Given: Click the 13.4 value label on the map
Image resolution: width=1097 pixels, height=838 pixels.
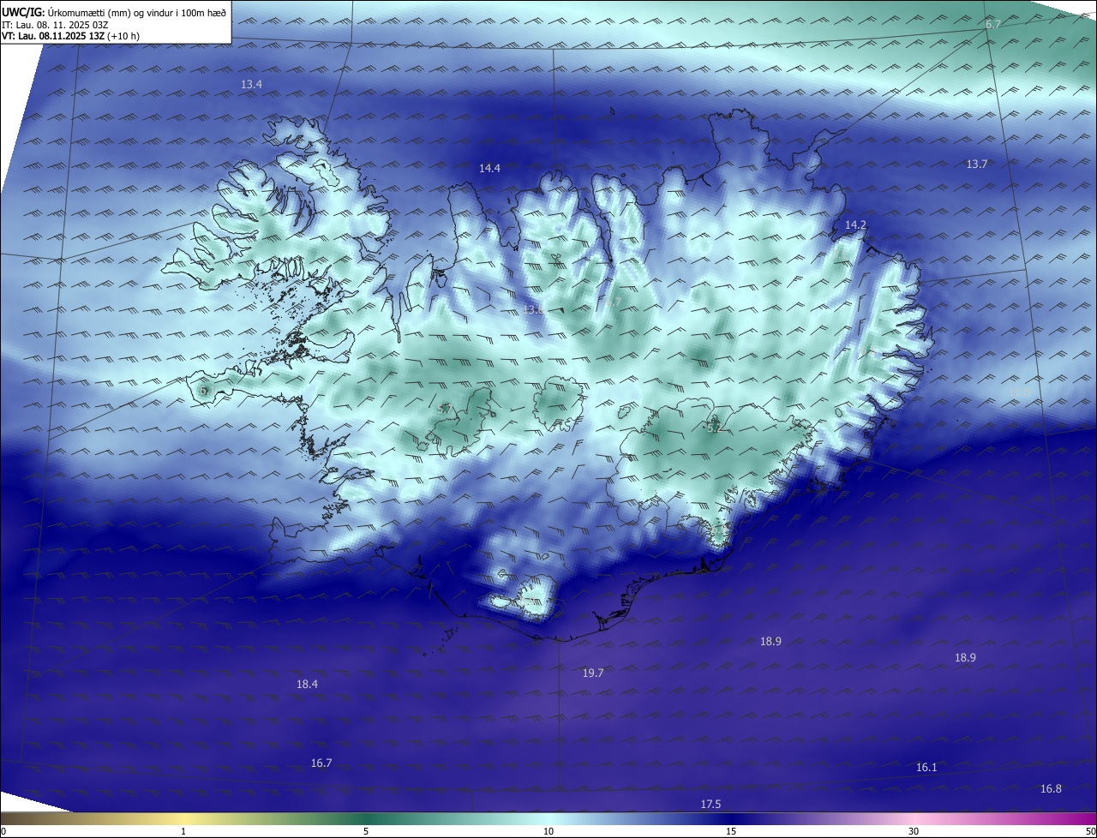Looking at the screenshot, I should pos(251,84).
